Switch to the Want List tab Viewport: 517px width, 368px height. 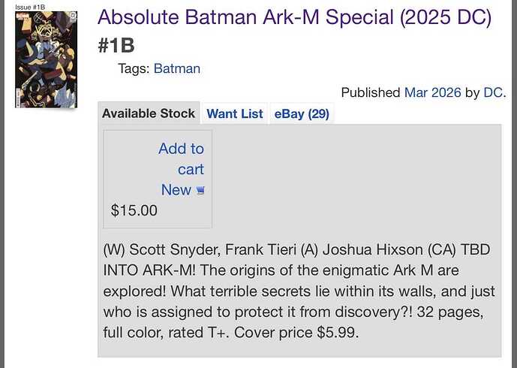(235, 113)
